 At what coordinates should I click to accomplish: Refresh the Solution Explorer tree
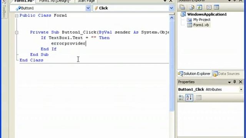199,7
